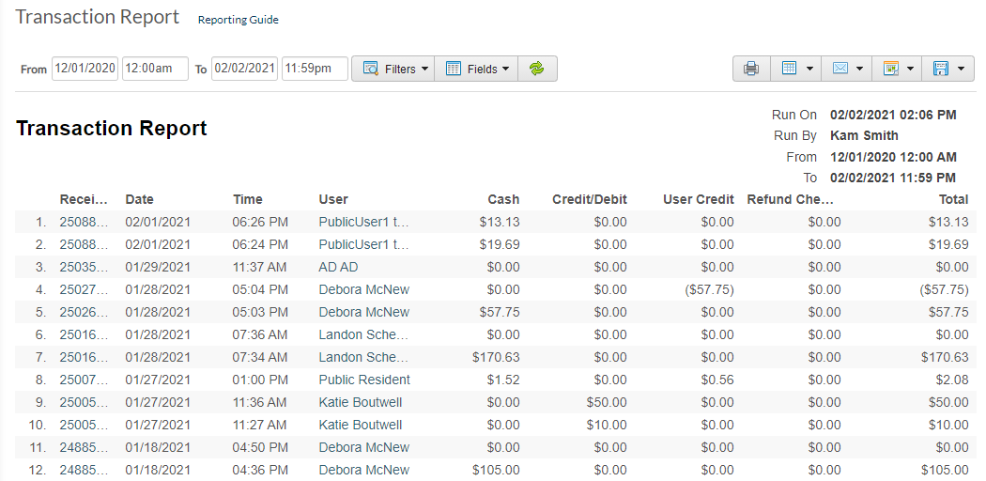Click the To date field 02/02/2021
This screenshot has width=986, height=481.
coord(244,69)
